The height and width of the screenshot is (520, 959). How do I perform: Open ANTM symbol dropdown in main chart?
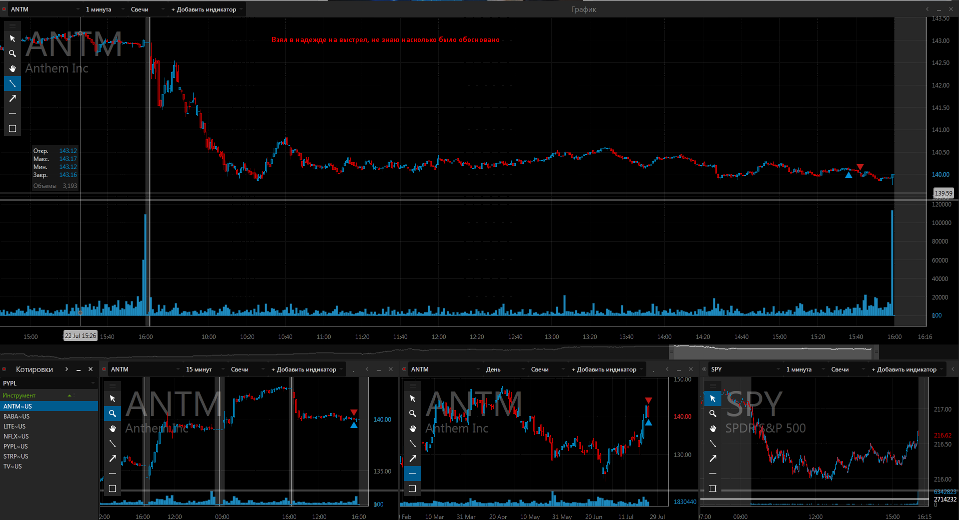coord(45,9)
